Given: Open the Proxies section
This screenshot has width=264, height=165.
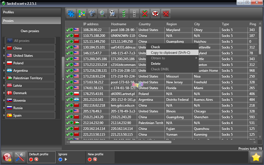Looking at the screenshot, I should (31, 21).
